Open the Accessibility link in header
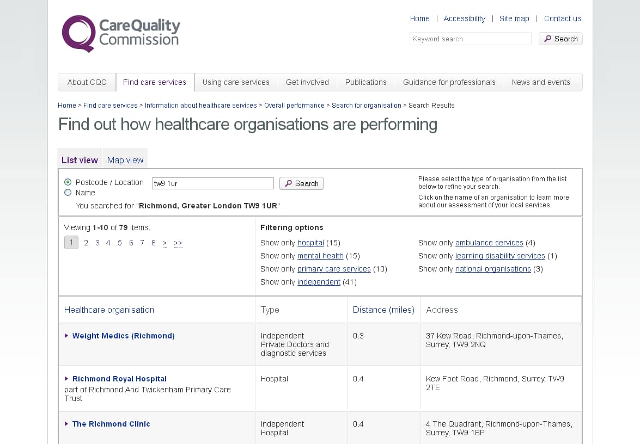Screen dimensions: 640x444 (464, 18)
